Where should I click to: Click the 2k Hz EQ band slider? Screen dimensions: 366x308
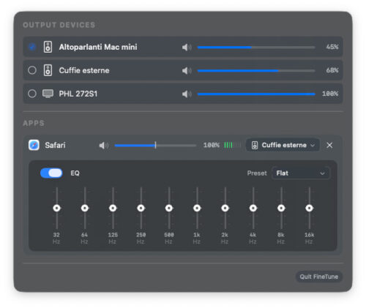225,208
